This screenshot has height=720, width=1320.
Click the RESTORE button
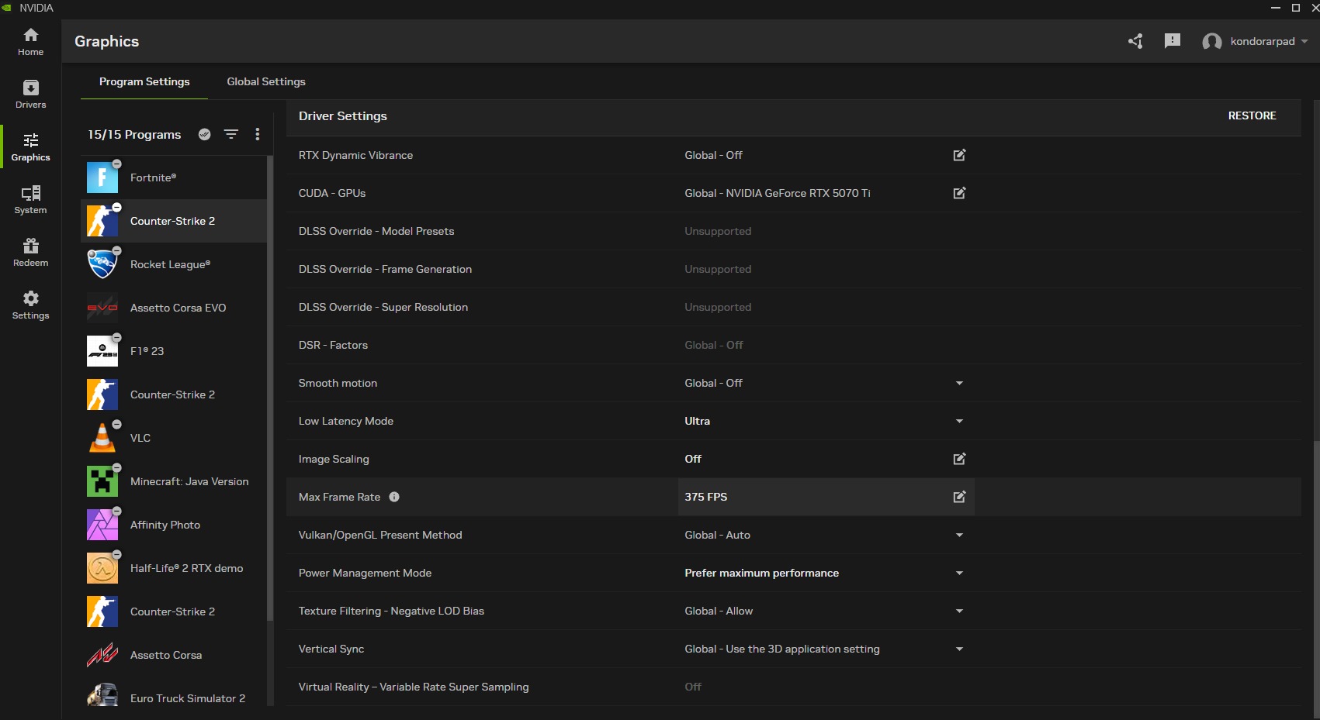click(1252, 115)
